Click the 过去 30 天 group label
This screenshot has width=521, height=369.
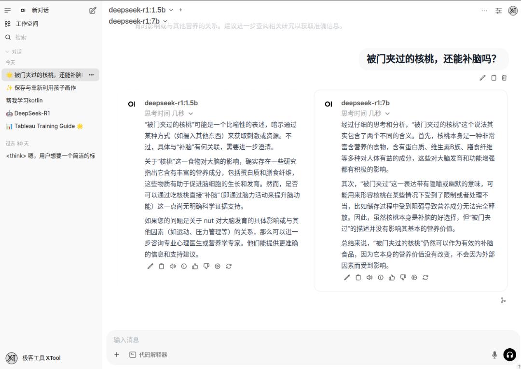tap(17, 143)
